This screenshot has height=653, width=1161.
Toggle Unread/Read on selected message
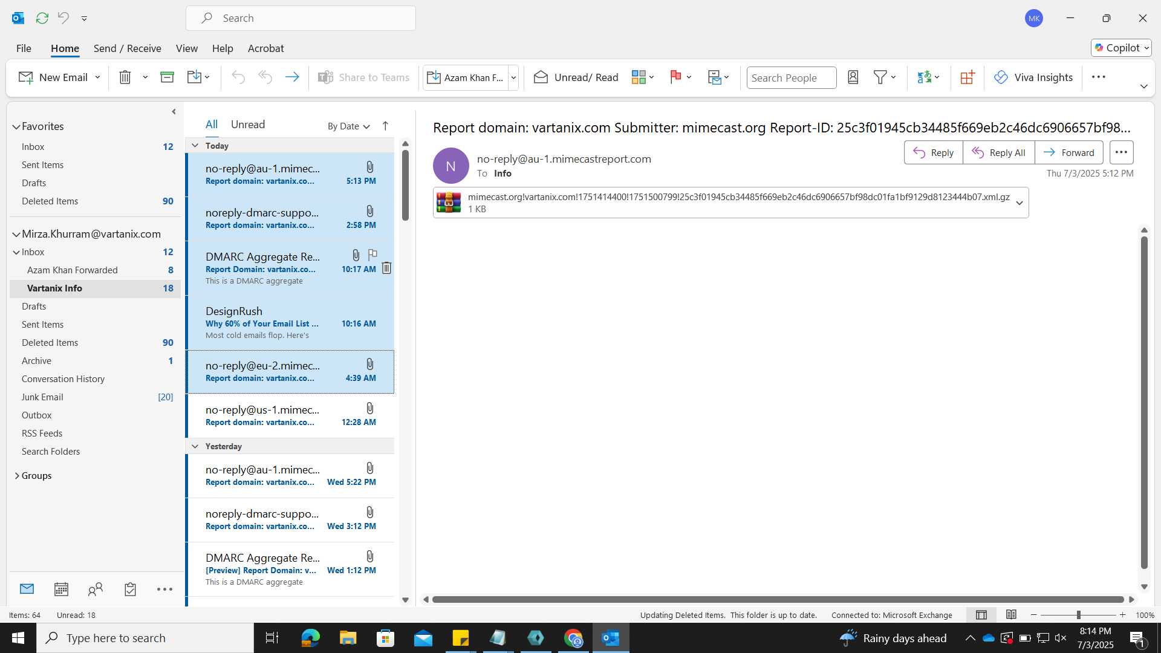point(576,77)
